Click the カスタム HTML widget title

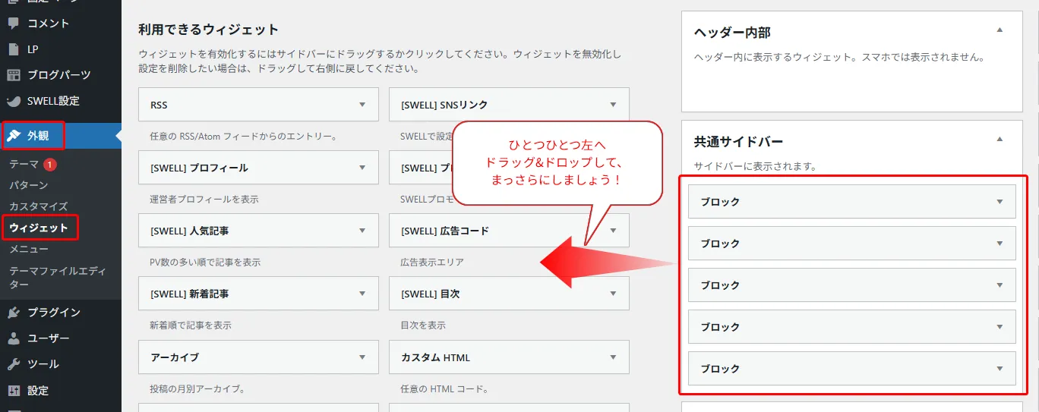(435, 357)
